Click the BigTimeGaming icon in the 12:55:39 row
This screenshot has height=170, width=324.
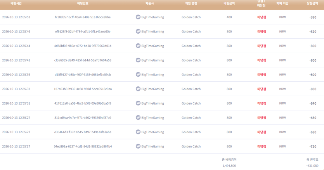point(138,74)
